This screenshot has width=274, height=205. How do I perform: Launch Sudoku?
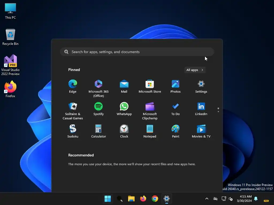(73, 131)
